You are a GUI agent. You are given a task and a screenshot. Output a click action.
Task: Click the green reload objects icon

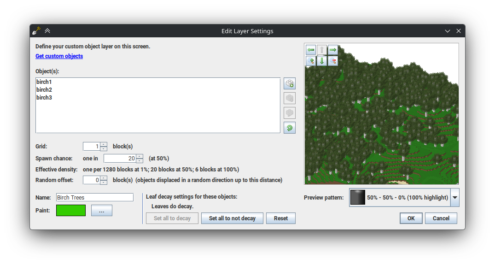coord(290,128)
